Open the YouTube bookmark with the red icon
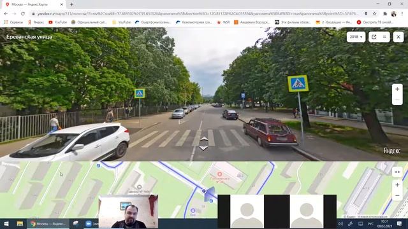The image size is (408, 229). click(x=58, y=22)
